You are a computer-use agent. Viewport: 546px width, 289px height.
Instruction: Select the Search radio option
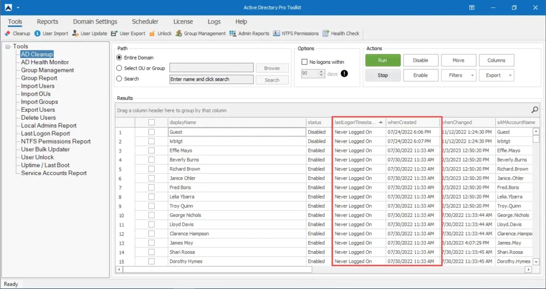coord(119,79)
